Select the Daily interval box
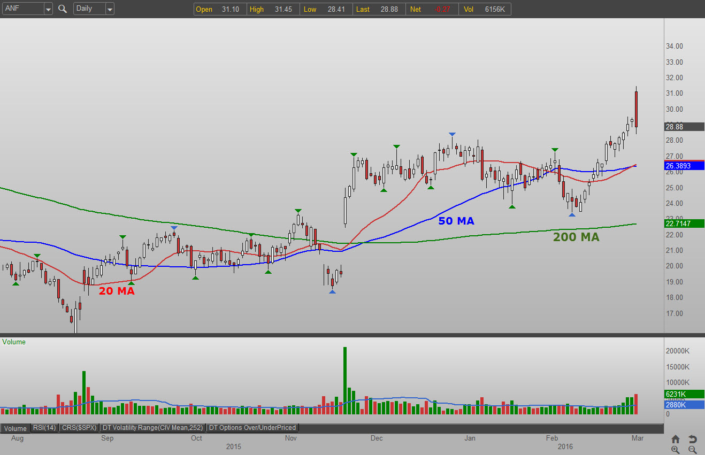This screenshot has height=455, width=705. (89, 9)
